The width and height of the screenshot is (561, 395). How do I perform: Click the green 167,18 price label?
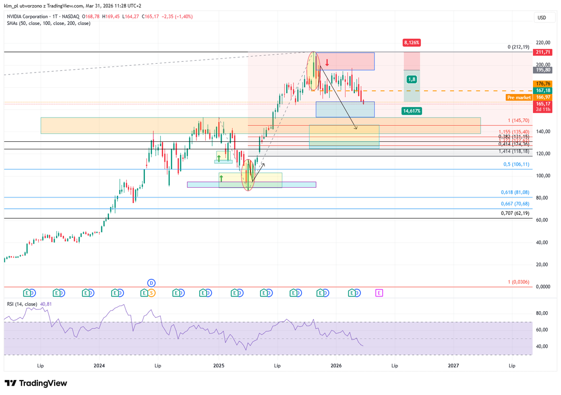[543, 90]
